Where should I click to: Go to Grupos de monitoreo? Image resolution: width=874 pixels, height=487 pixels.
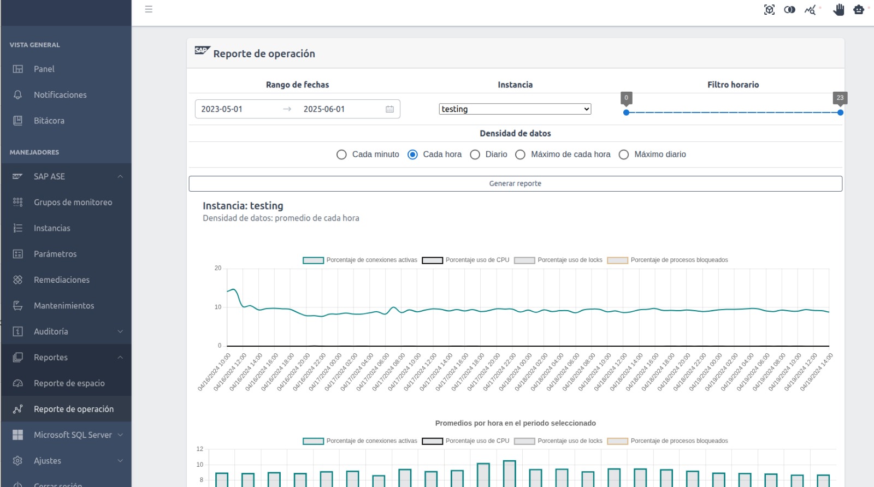[73, 203]
